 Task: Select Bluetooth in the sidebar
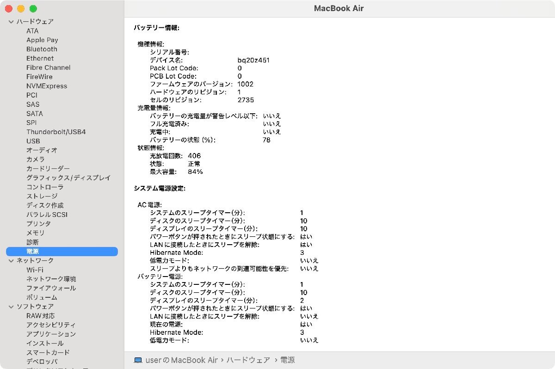pos(42,49)
